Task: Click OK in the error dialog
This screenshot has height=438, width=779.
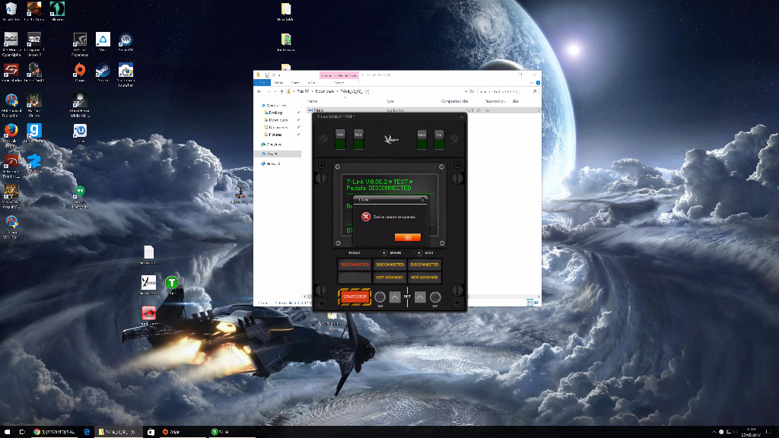Action: 407,237
